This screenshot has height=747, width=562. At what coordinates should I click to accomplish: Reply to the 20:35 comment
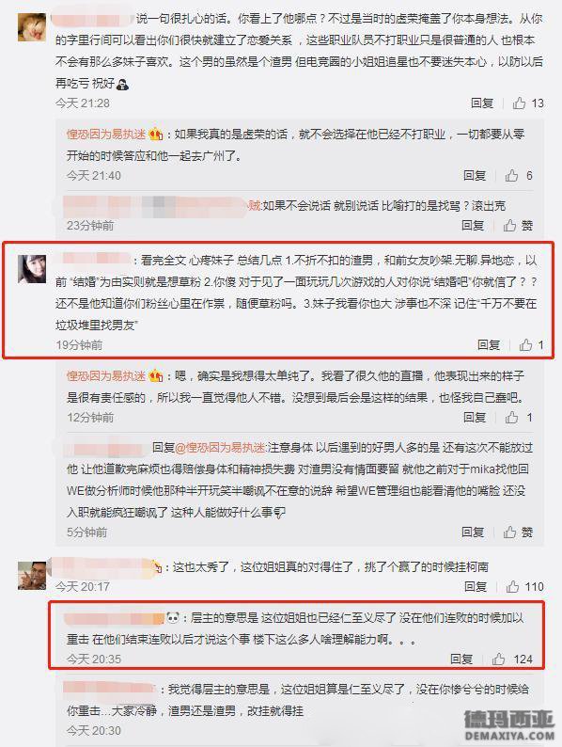click(461, 659)
